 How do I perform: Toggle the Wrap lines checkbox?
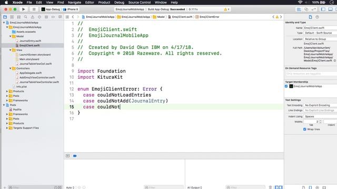point(304,129)
